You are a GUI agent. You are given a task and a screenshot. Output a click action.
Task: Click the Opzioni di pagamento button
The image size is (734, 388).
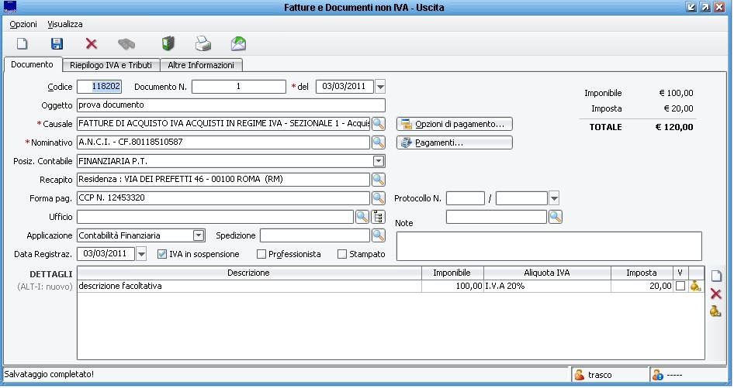[x=455, y=124]
